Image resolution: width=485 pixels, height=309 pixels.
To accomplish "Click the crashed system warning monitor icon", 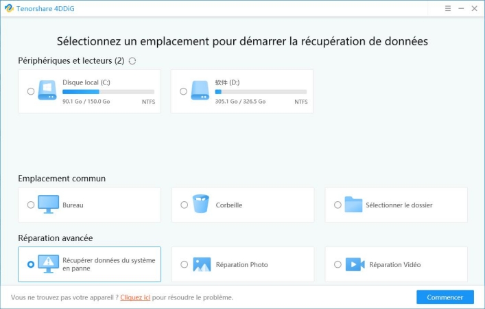I will click(48, 264).
